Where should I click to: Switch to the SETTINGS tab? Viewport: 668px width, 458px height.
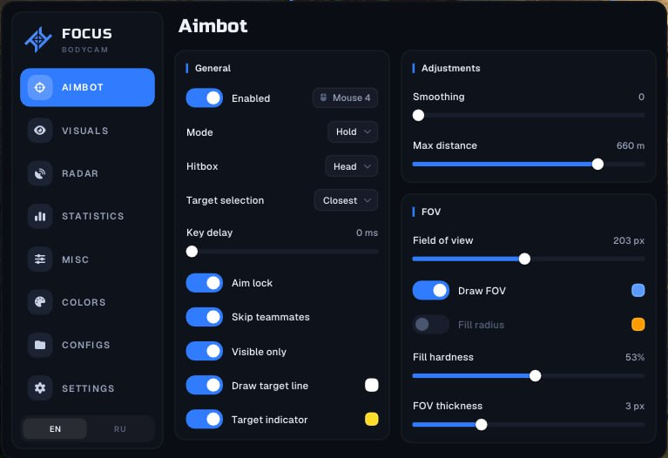click(x=87, y=388)
